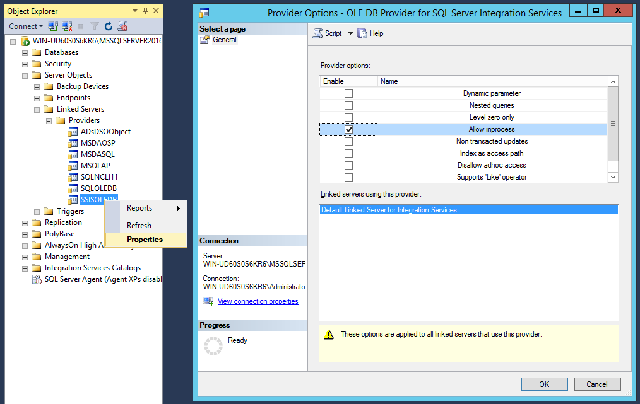
Task: Click the Integration Services Catalogs folder icon
Action: pyautogui.click(x=37, y=268)
